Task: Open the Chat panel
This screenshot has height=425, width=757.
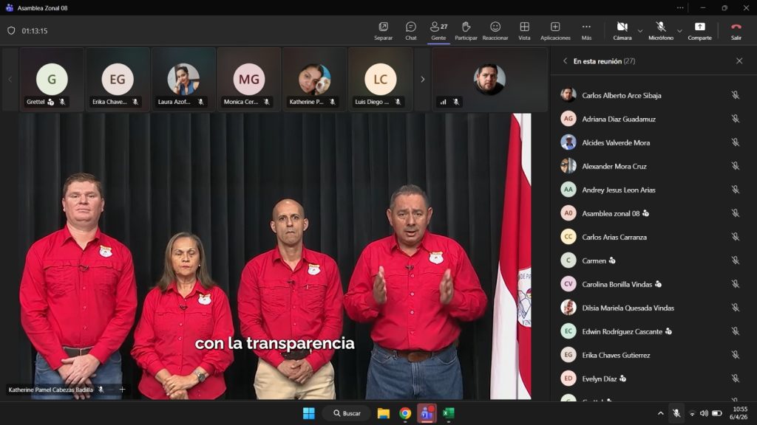Action: tap(410, 30)
